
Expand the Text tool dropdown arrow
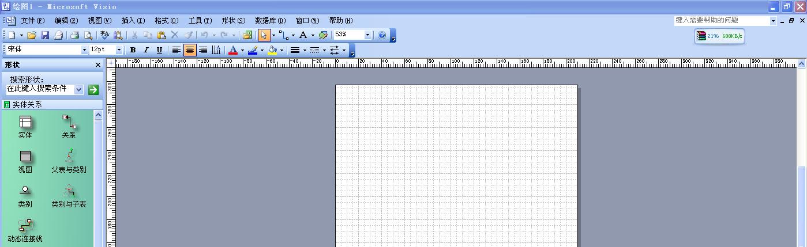point(313,35)
